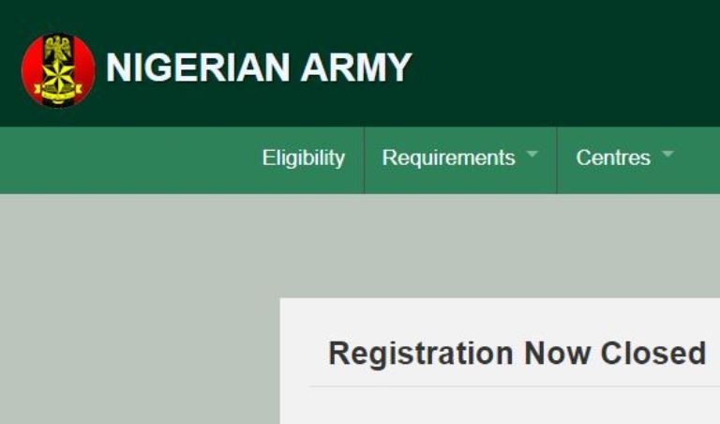Click the Nigerian Army crest logo
This screenshot has height=424, width=720.
(58, 70)
